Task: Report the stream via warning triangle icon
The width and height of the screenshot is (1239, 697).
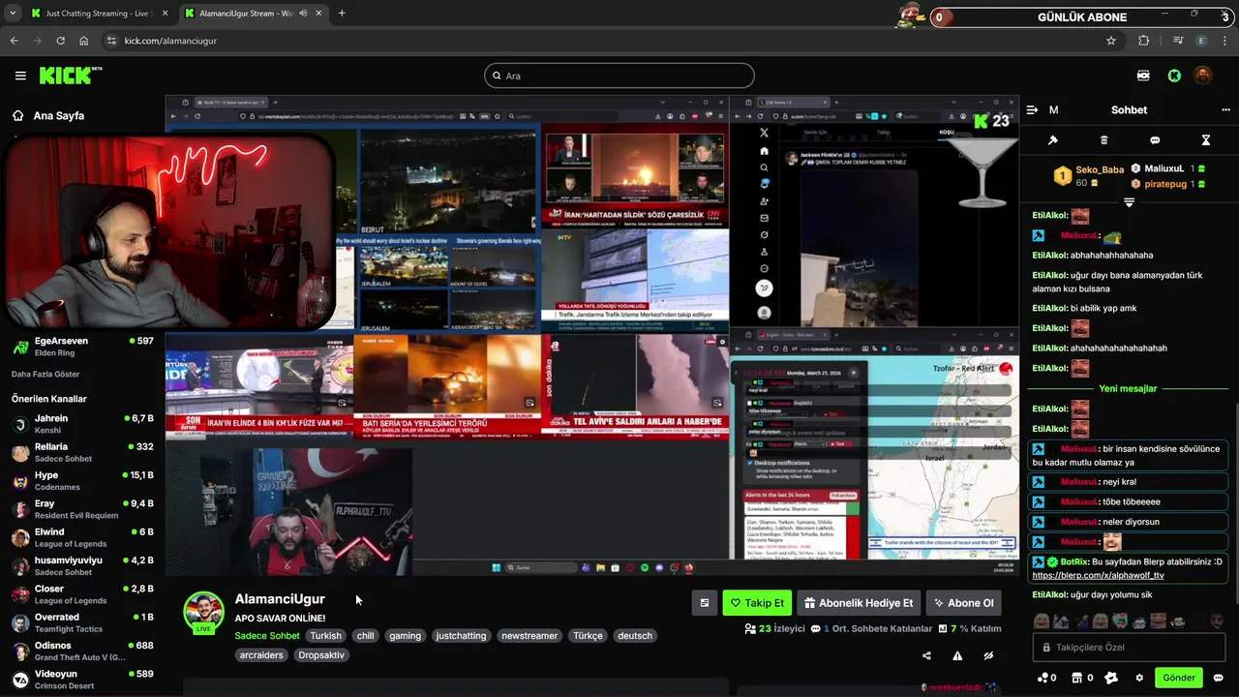Action: 957,655
